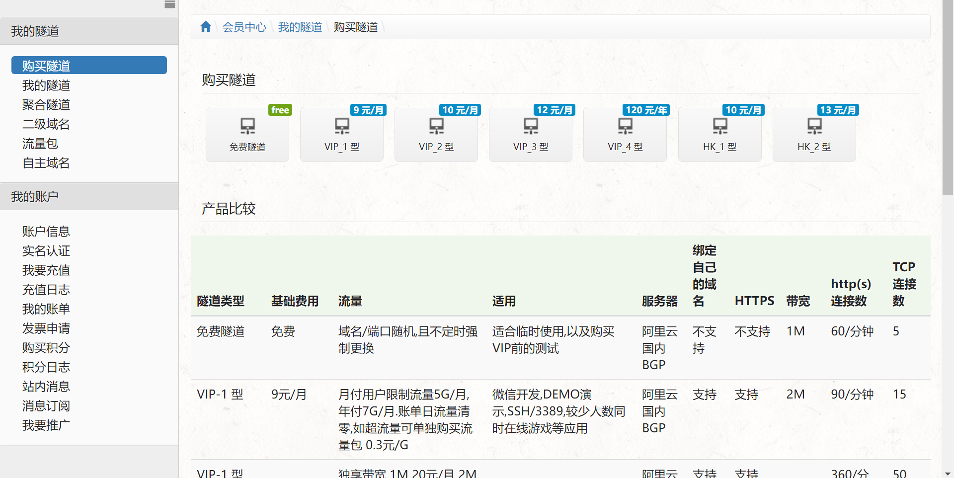Select the 免费隧道 free tunnel icon

(247, 134)
